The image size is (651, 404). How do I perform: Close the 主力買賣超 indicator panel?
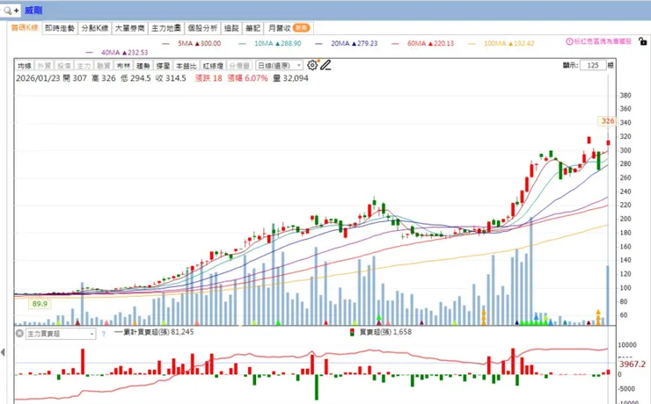click(x=19, y=333)
